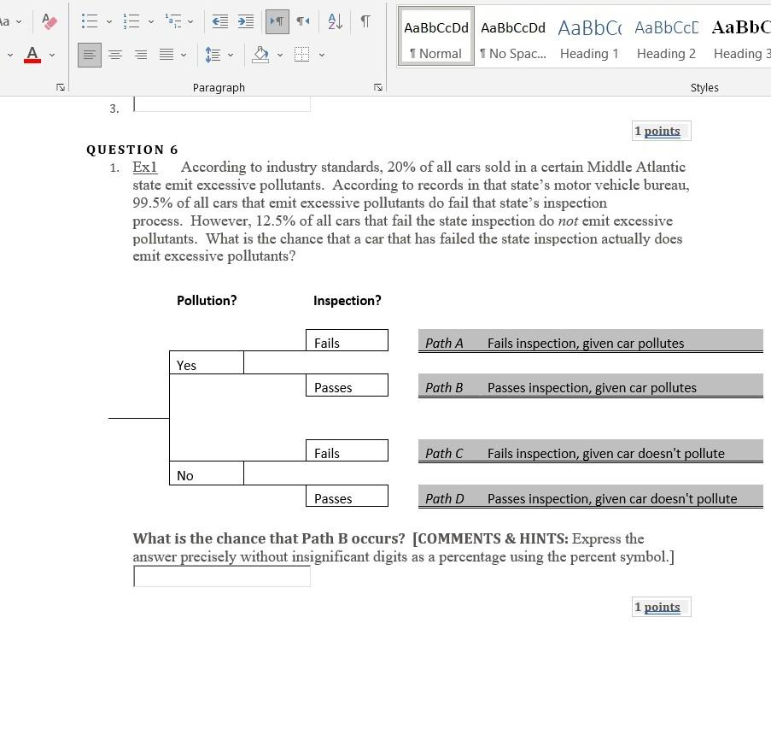
Task: Align text left
Action: coord(90,55)
